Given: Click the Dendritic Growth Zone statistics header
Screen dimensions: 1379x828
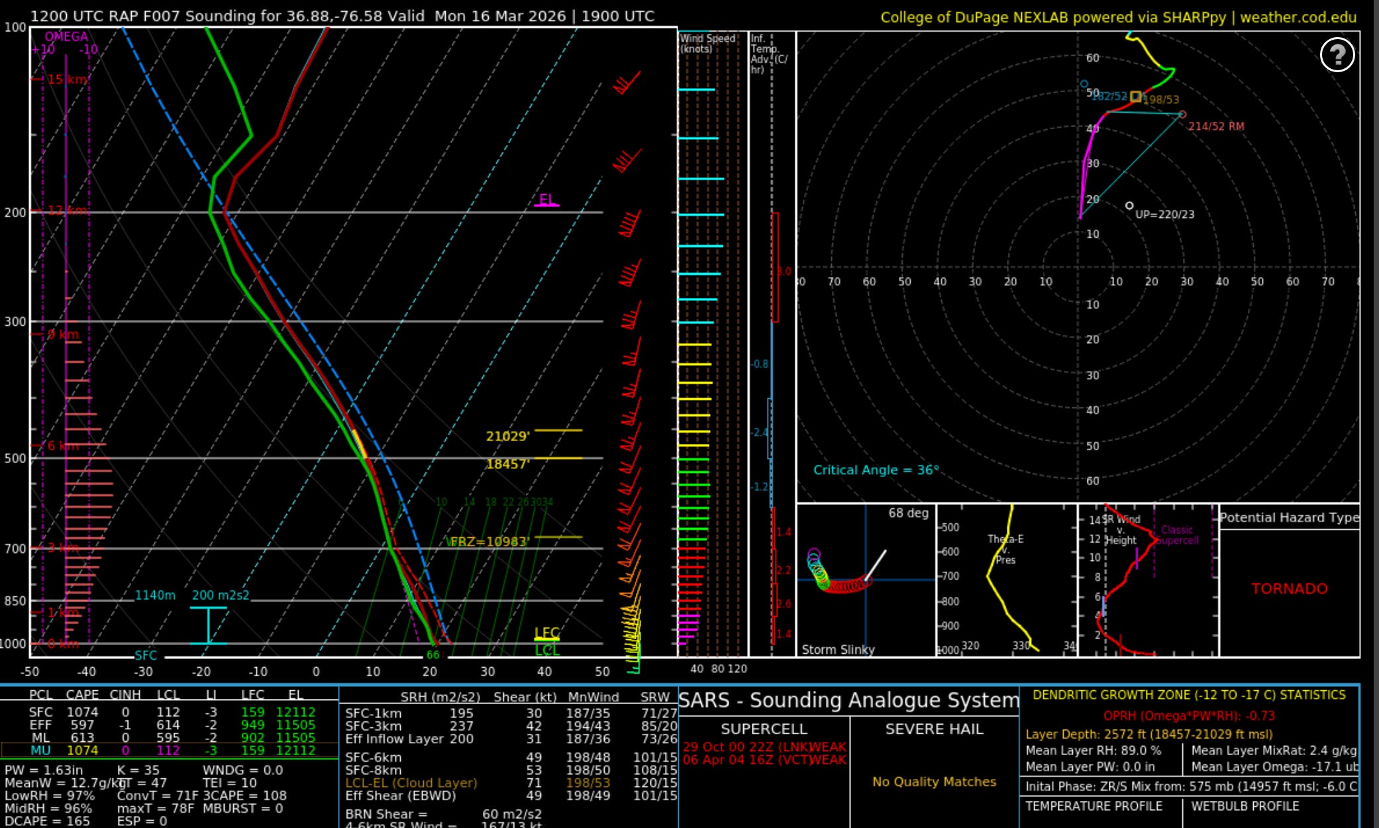Looking at the screenshot, I should coord(1189,695).
